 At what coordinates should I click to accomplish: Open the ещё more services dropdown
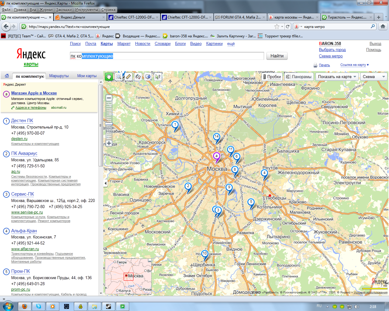[231, 44]
